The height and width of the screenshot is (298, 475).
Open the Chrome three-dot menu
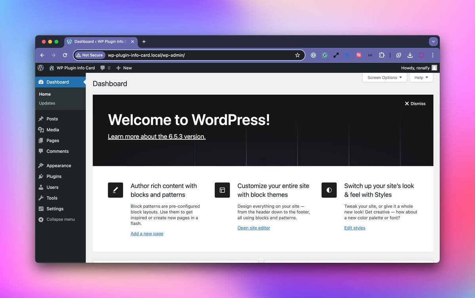(x=433, y=55)
